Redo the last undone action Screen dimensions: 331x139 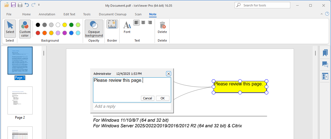tap(33, 5)
